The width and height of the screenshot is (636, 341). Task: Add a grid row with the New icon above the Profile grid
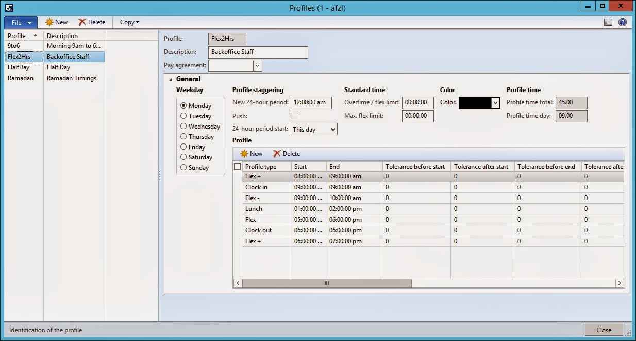pyautogui.click(x=250, y=153)
